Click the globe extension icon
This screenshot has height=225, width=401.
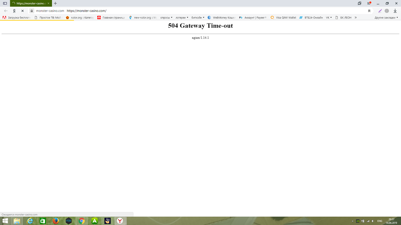[387, 11]
